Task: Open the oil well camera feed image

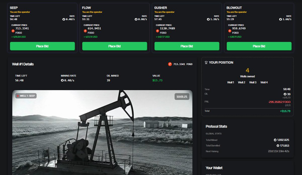Action: click(x=102, y=132)
